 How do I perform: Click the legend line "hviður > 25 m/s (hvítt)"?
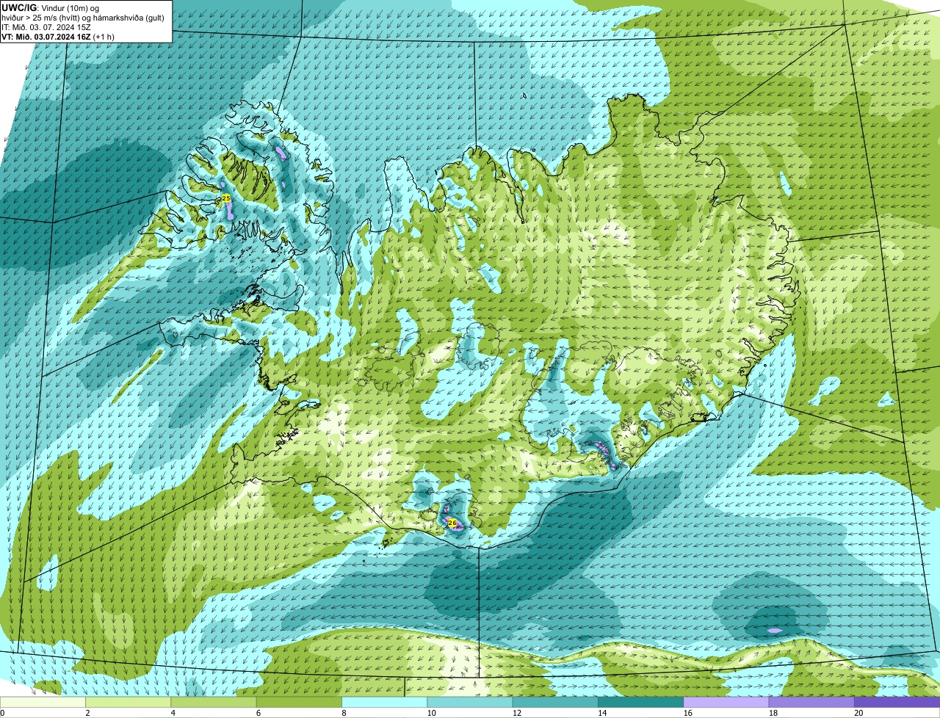(42, 18)
